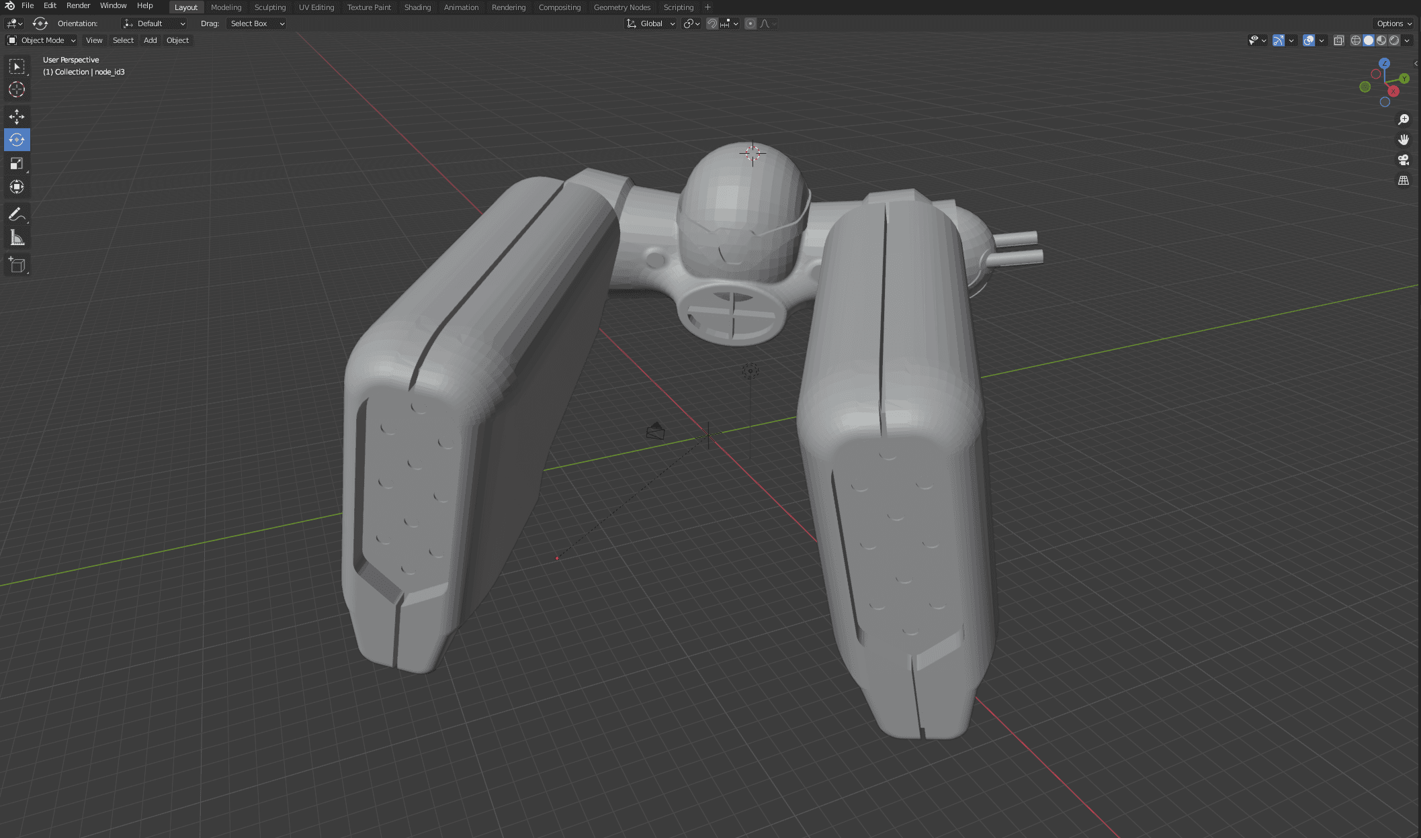
Task: Switch to orthographic grid view icon
Action: [1404, 181]
